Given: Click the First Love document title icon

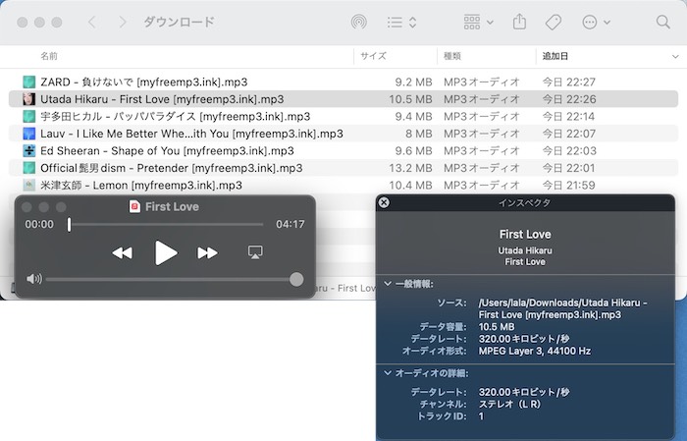Looking at the screenshot, I should coord(135,206).
